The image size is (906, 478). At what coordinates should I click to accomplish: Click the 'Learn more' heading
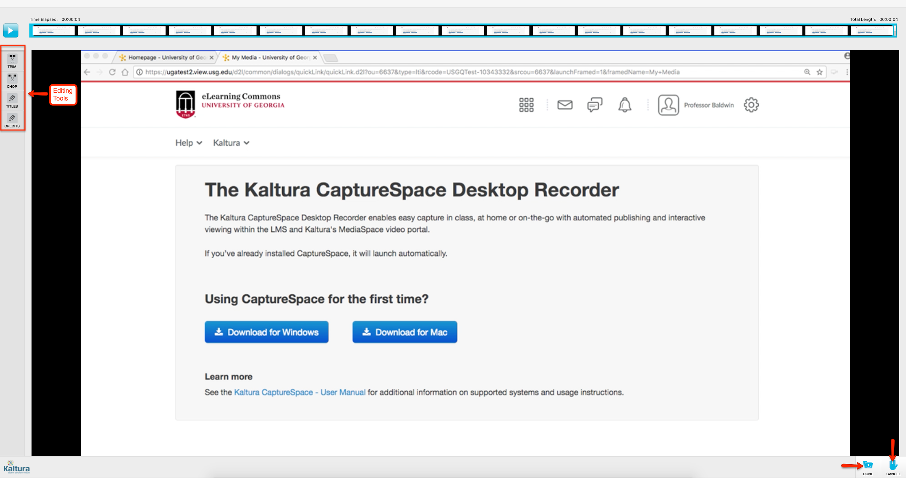coord(228,377)
